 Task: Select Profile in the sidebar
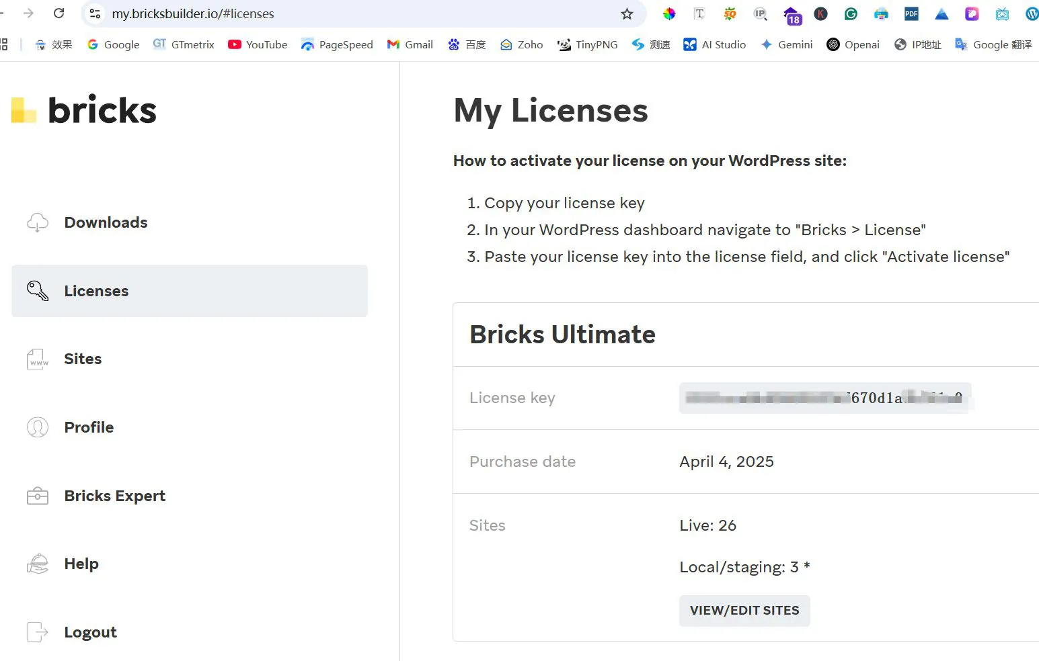(x=89, y=427)
